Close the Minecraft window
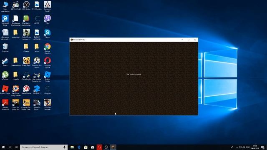 (195, 40)
